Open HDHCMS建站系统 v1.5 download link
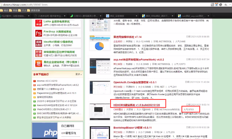This screenshot has height=139, width=232. [x=136, y=105]
